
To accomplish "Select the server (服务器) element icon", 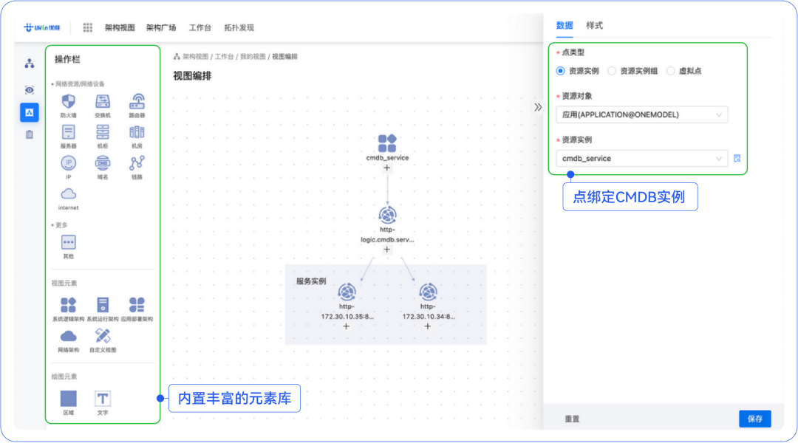I will click(x=68, y=132).
